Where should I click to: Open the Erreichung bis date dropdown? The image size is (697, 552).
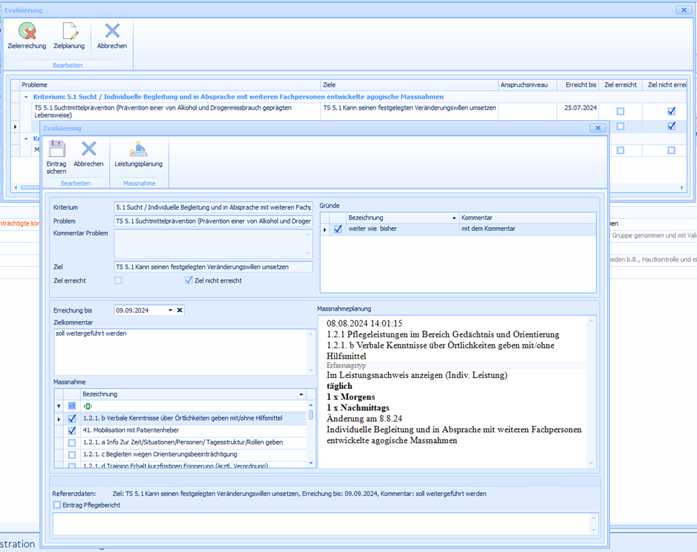[x=170, y=311]
